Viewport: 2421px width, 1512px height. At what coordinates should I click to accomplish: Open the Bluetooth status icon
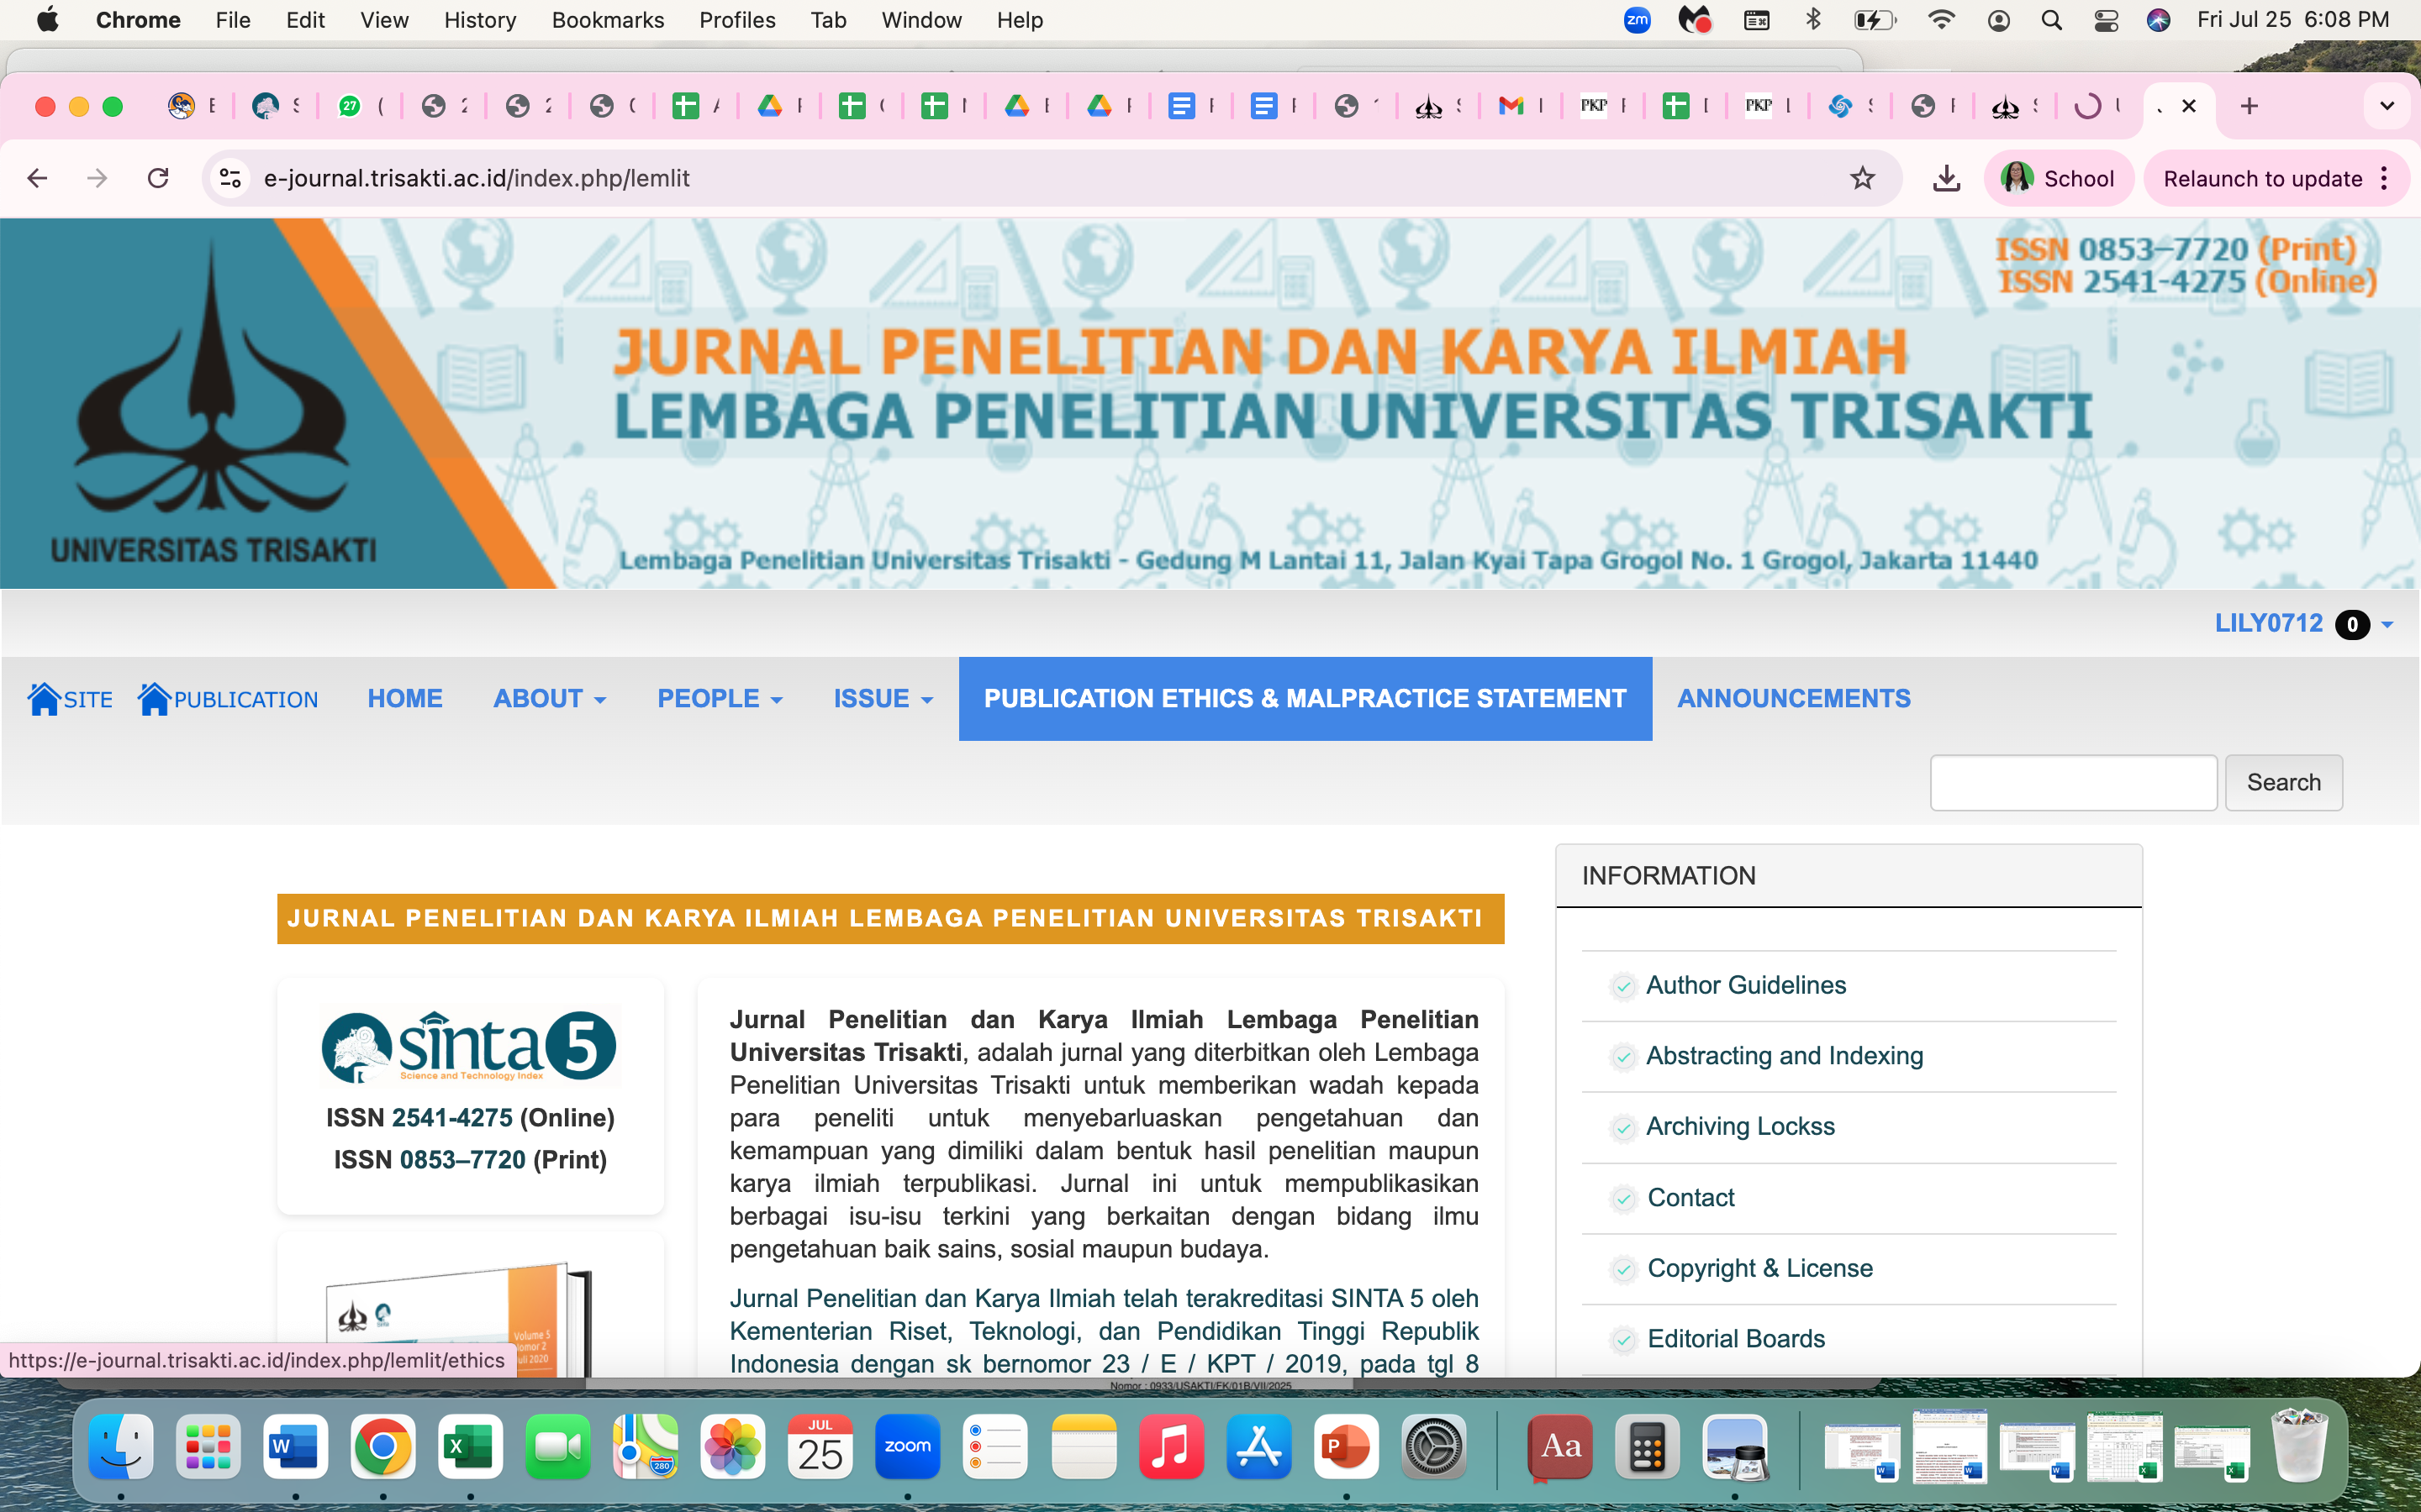pyautogui.click(x=1812, y=20)
